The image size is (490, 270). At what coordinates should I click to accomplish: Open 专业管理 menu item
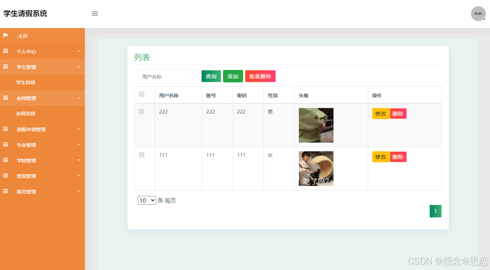42,145
